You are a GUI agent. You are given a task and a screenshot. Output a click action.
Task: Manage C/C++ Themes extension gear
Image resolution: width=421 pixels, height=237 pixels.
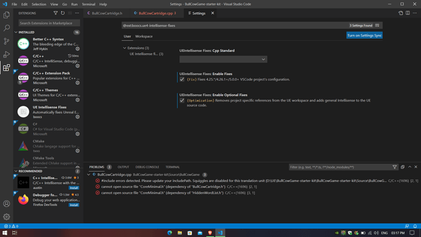point(77,100)
